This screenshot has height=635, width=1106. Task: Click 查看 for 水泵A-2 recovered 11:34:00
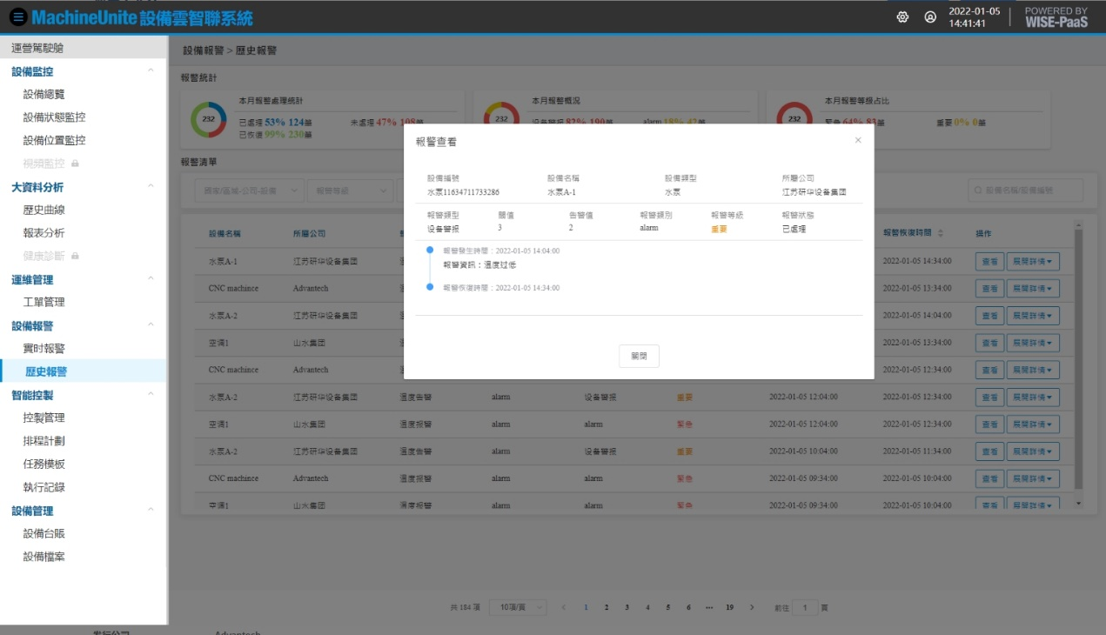(x=989, y=451)
